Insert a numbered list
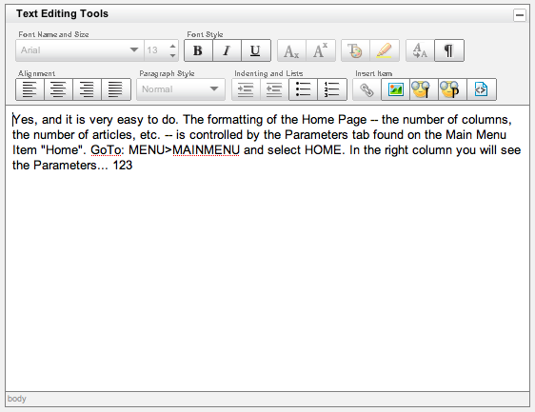Screen dimensions: 535x412 tap(332, 89)
